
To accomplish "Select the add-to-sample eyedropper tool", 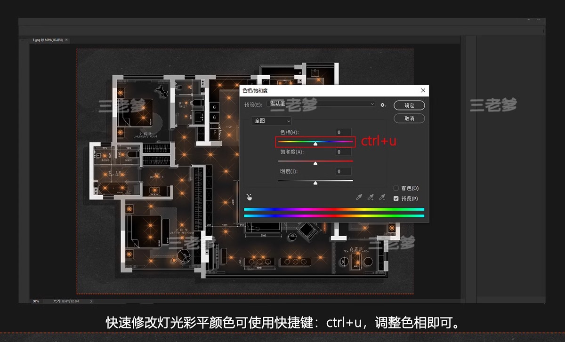I will pos(371,197).
